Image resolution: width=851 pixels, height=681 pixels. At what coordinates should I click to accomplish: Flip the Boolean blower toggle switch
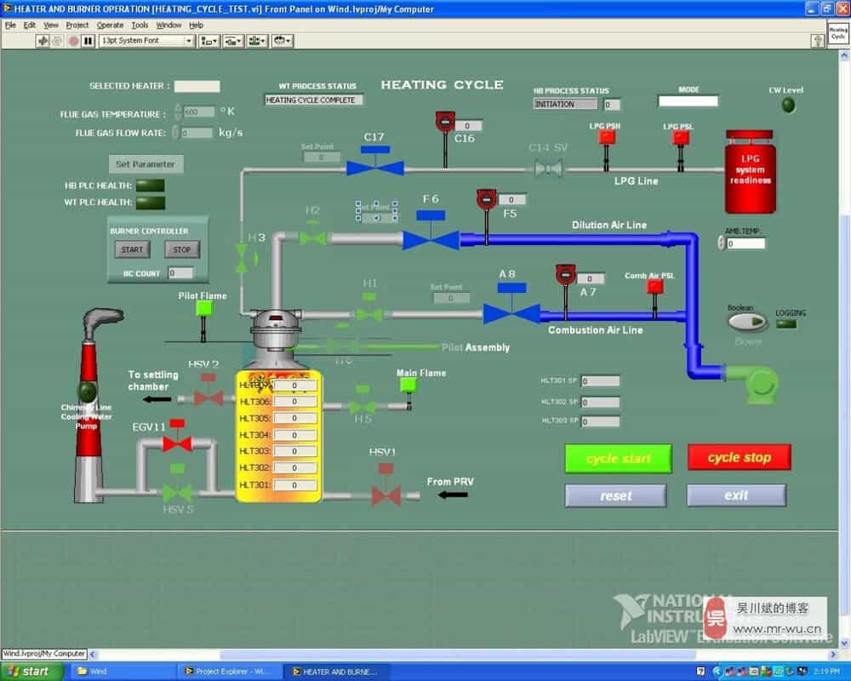747,322
